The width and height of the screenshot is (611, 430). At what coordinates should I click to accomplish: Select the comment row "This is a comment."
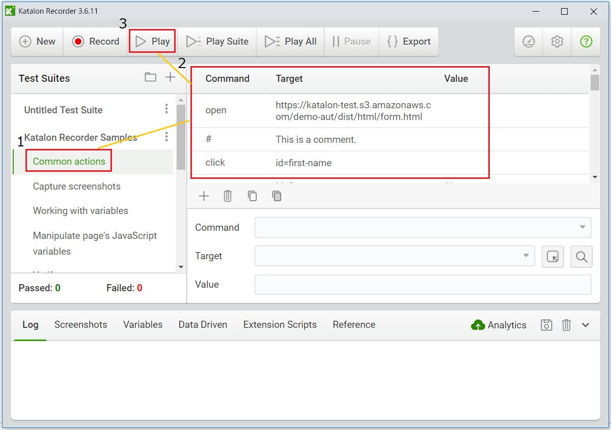tap(388, 139)
